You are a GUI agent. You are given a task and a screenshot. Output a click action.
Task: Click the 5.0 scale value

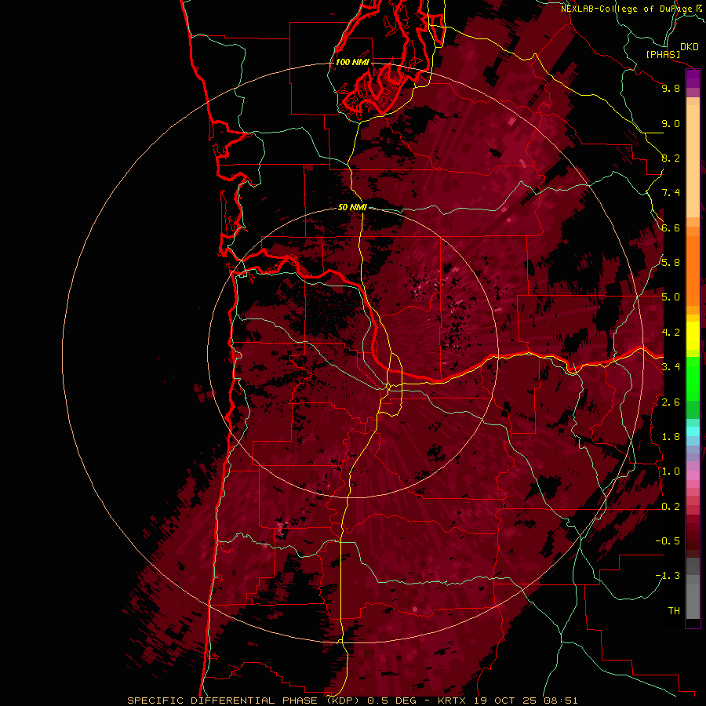click(x=671, y=297)
